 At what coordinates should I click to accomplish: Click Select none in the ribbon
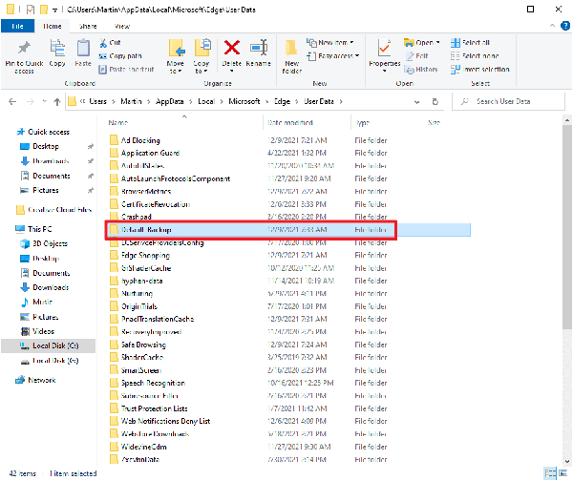(x=475, y=56)
